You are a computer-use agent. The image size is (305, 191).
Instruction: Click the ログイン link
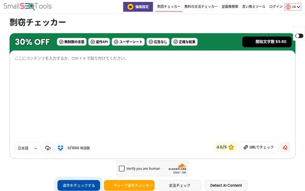[275, 7]
